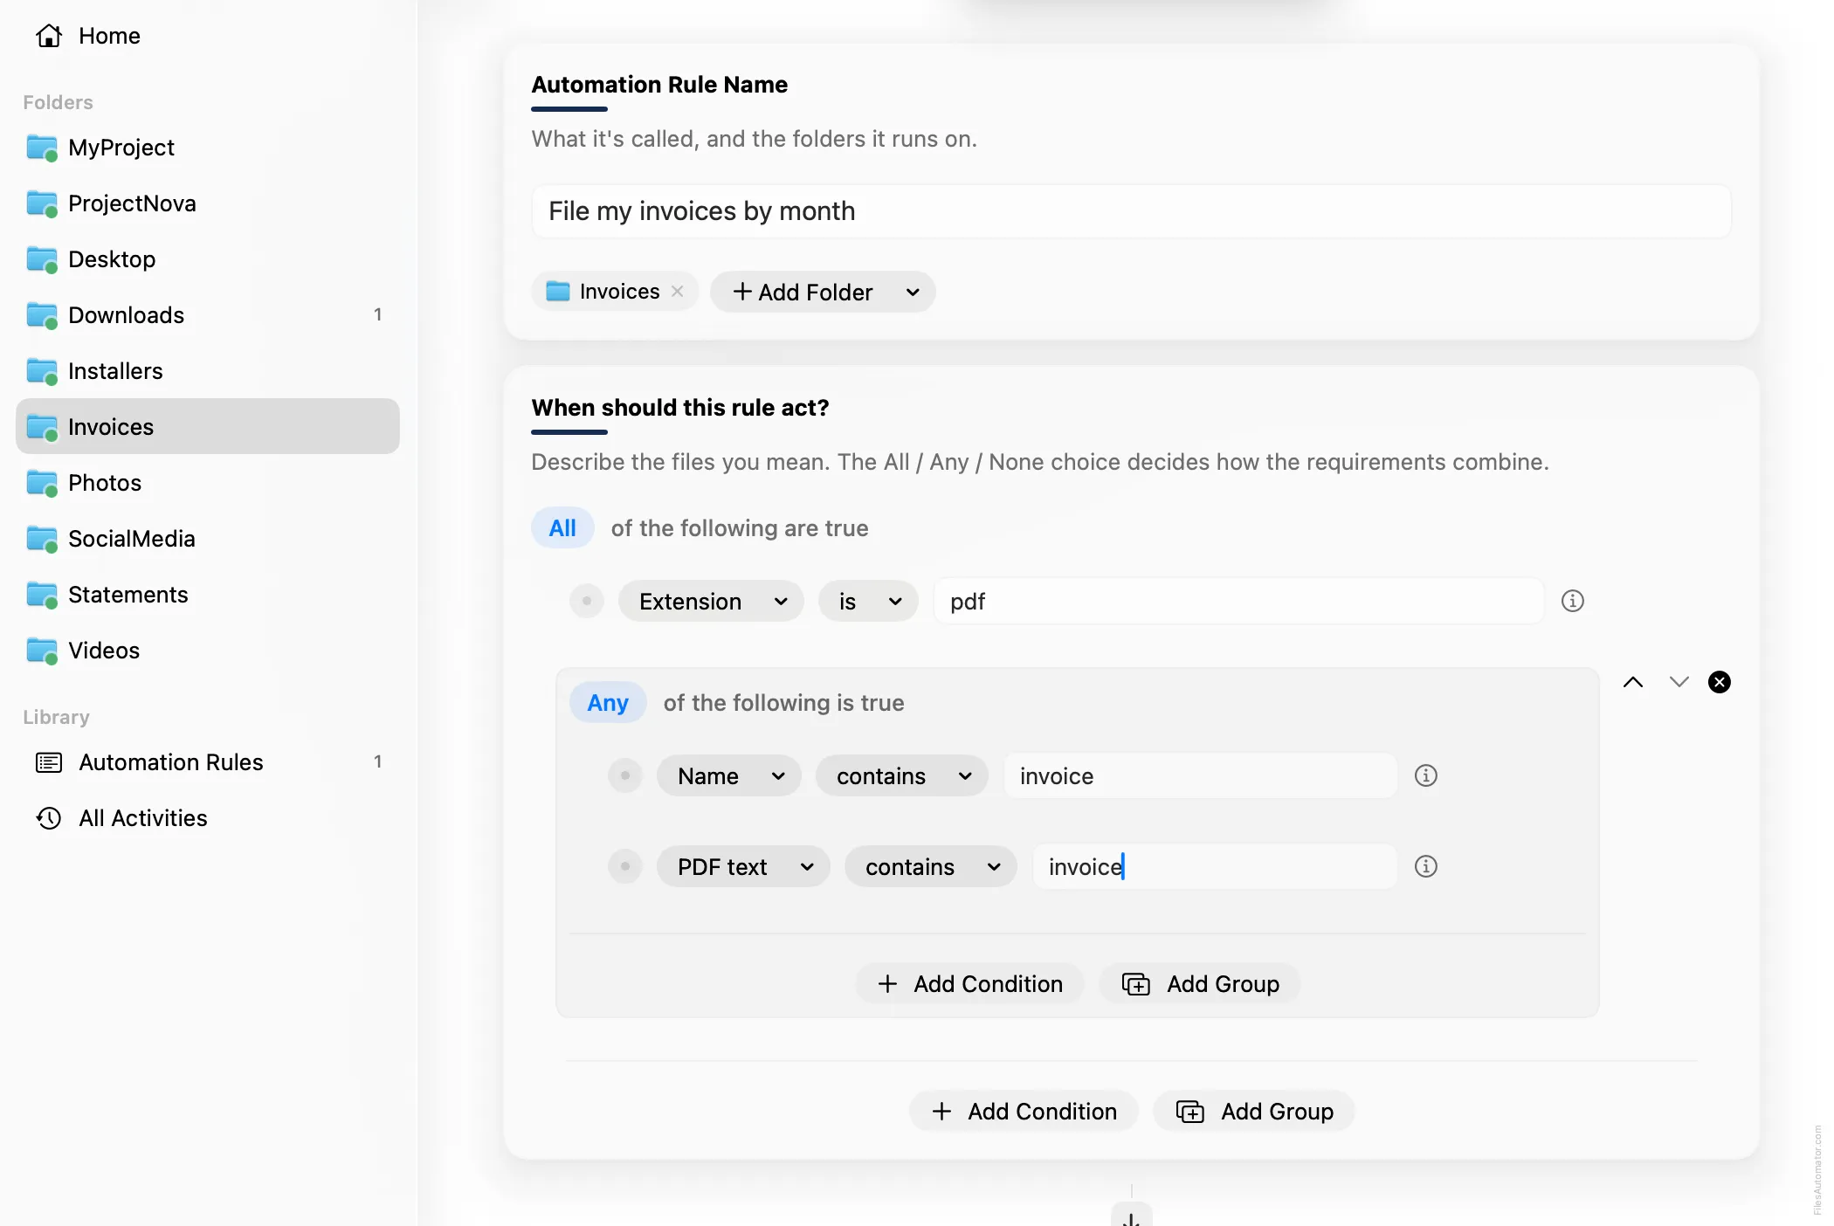Click the ProjectNova folder icon

coord(42,203)
